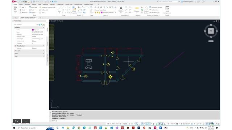Screen dimensions: 232x130
Task: Click the search keyword input field
Action: (168, 1)
